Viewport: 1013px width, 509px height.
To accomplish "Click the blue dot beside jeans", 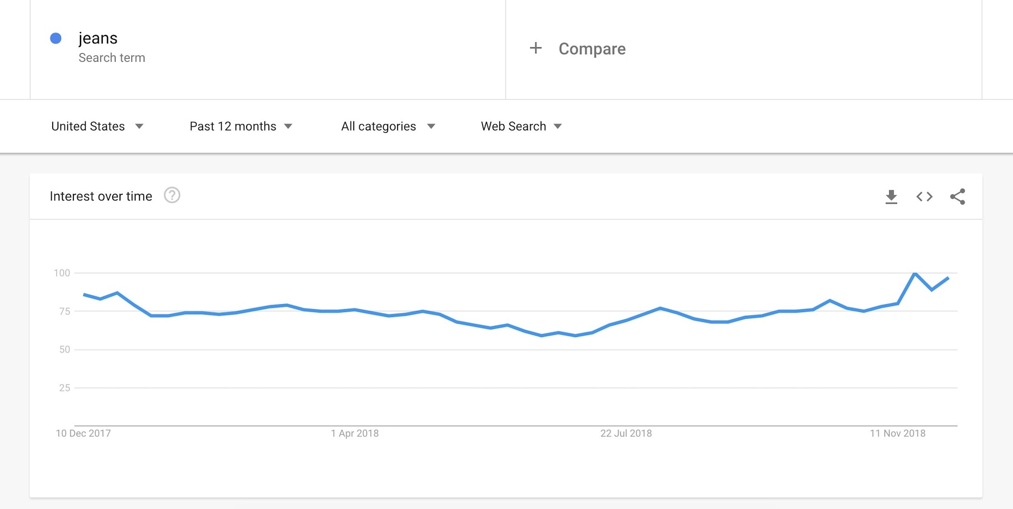I will point(56,38).
